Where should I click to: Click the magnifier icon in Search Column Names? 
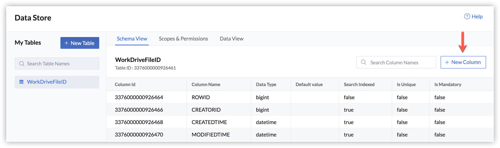tap(364, 63)
